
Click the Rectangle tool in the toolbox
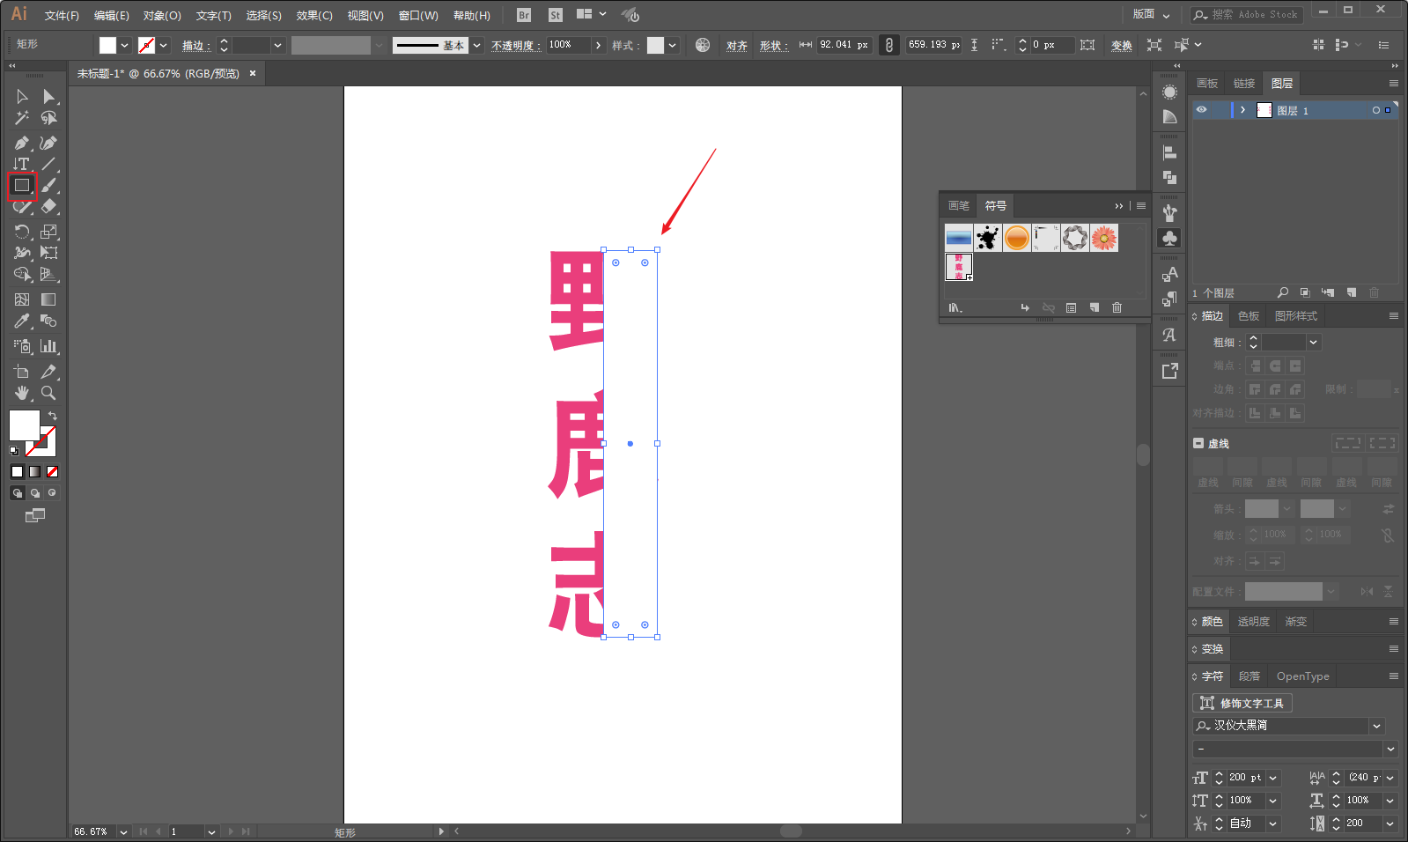coord(22,186)
